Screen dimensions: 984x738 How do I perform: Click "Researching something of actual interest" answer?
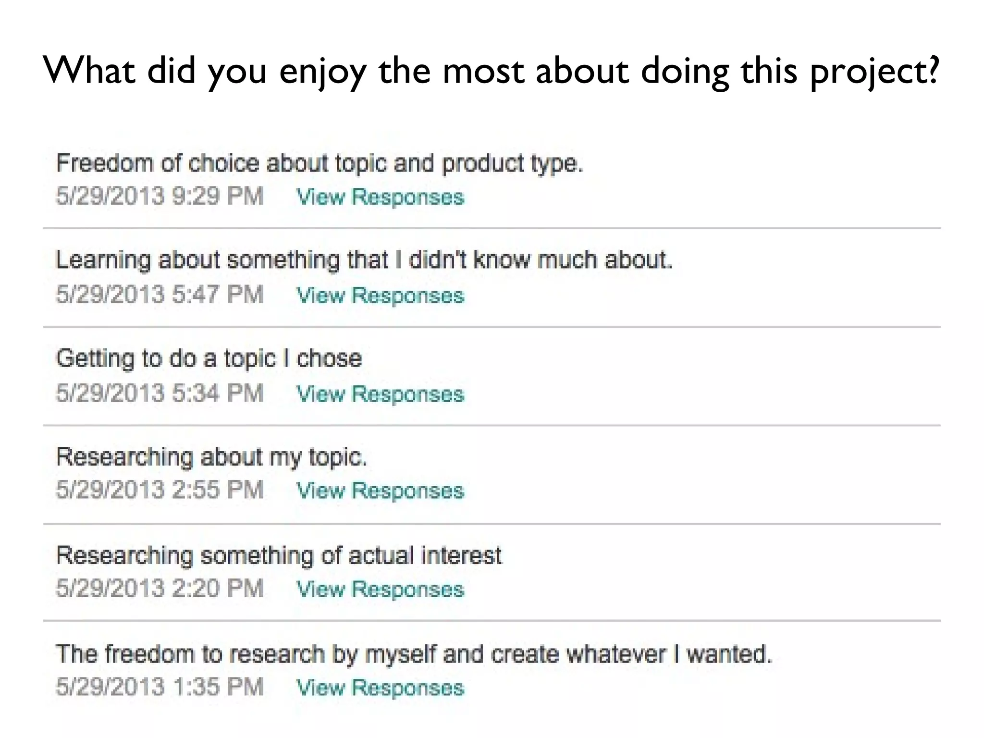[x=279, y=556]
